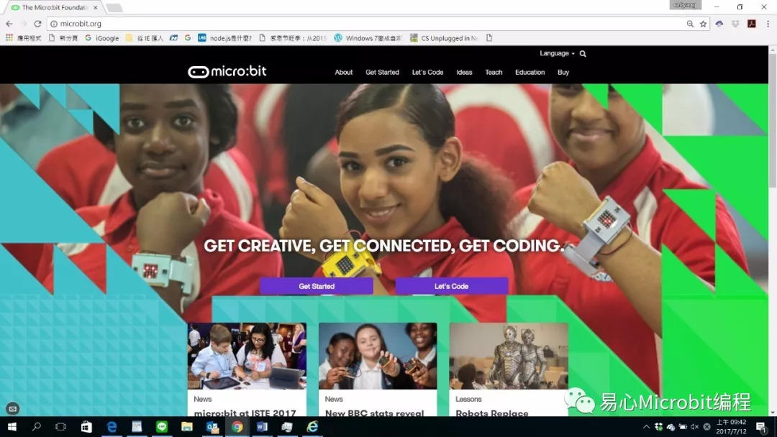Viewport: 777px width, 437px height.
Task: Open Task View on the taskbar
Action: tap(60, 427)
